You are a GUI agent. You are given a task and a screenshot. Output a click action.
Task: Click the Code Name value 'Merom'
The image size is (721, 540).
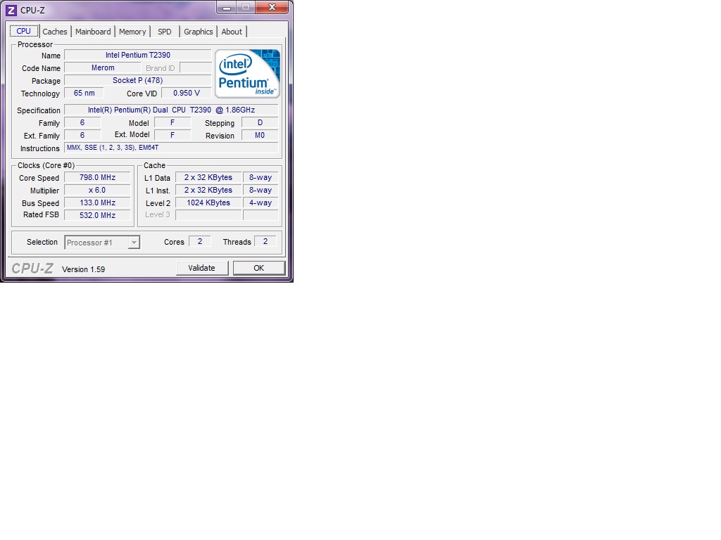pyautogui.click(x=103, y=68)
